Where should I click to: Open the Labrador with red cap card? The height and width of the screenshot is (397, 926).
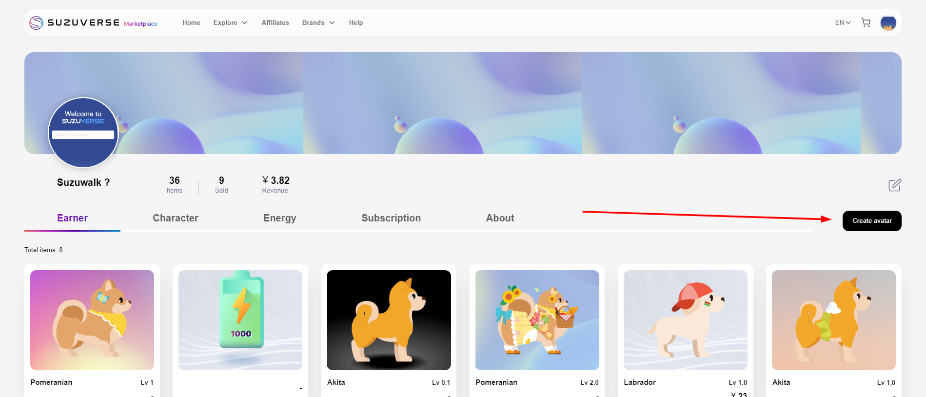pos(685,320)
